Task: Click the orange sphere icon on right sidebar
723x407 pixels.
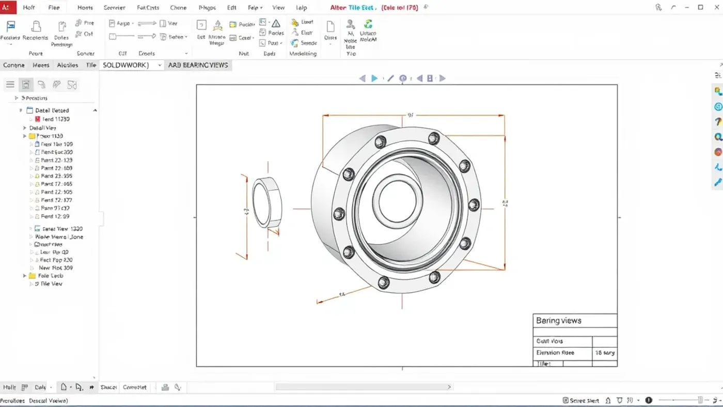Action: click(x=718, y=152)
